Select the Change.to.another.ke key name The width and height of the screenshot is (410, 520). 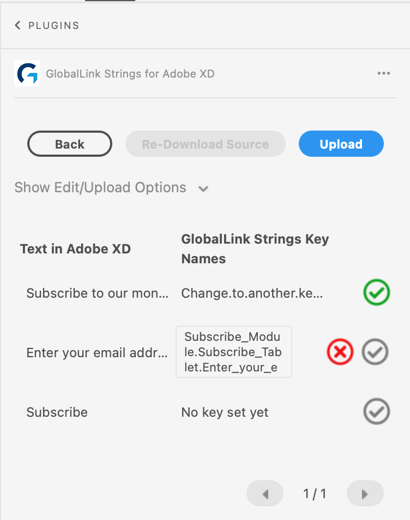(x=252, y=293)
